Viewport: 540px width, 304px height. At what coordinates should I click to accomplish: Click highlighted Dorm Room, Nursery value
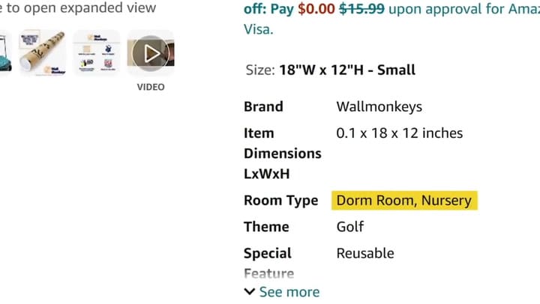point(403,201)
